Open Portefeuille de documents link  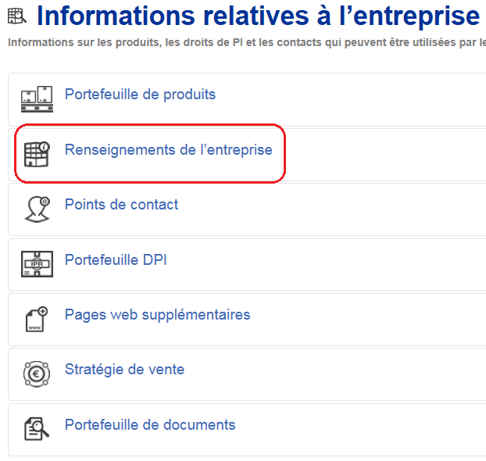point(150,425)
